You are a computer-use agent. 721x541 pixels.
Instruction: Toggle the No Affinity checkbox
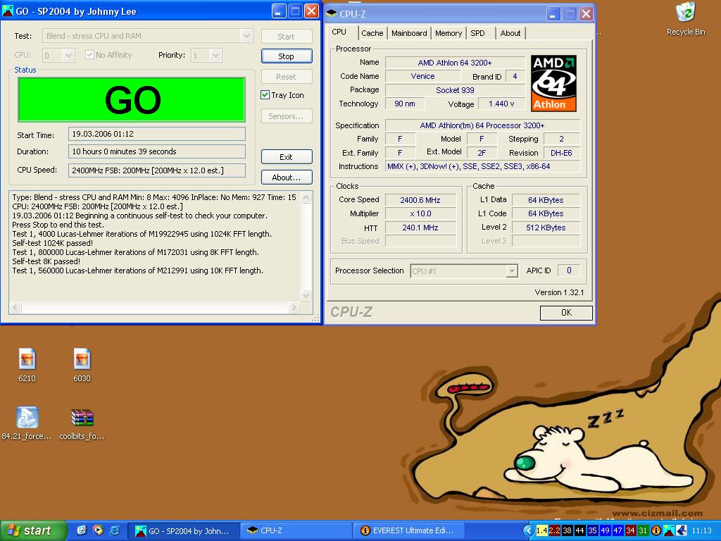tap(89, 55)
